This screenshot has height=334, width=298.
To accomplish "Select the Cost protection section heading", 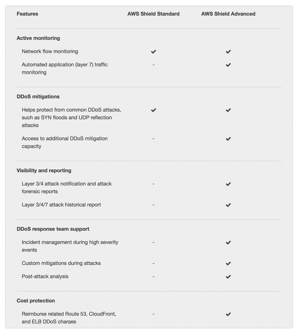I will click(x=36, y=301).
